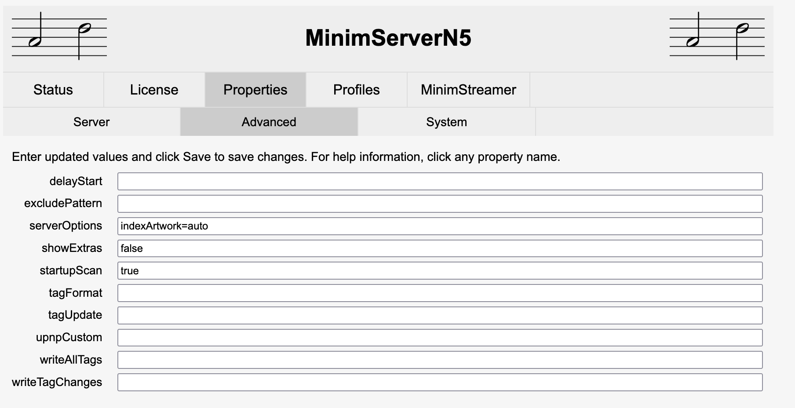
Task: Open the System sub-tab
Action: pyautogui.click(x=447, y=122)
